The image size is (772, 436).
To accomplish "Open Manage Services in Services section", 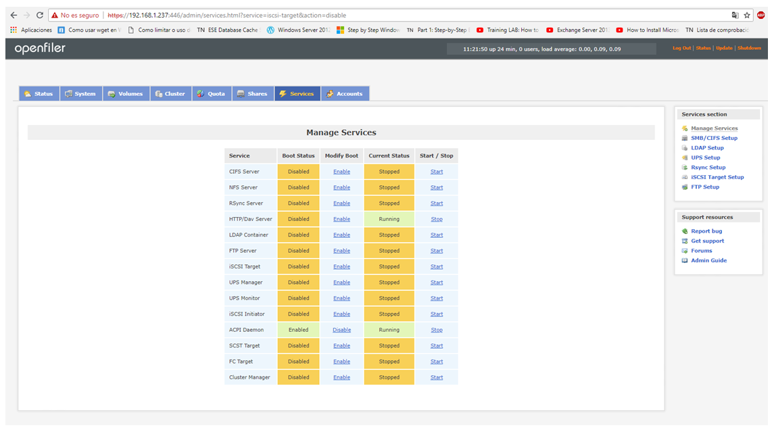I will [714, 128].
